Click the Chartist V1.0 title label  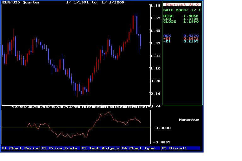(182, 5)
